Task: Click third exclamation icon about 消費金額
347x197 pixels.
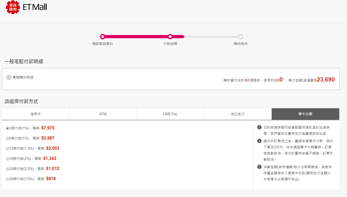Action: (x=259, y=167)
